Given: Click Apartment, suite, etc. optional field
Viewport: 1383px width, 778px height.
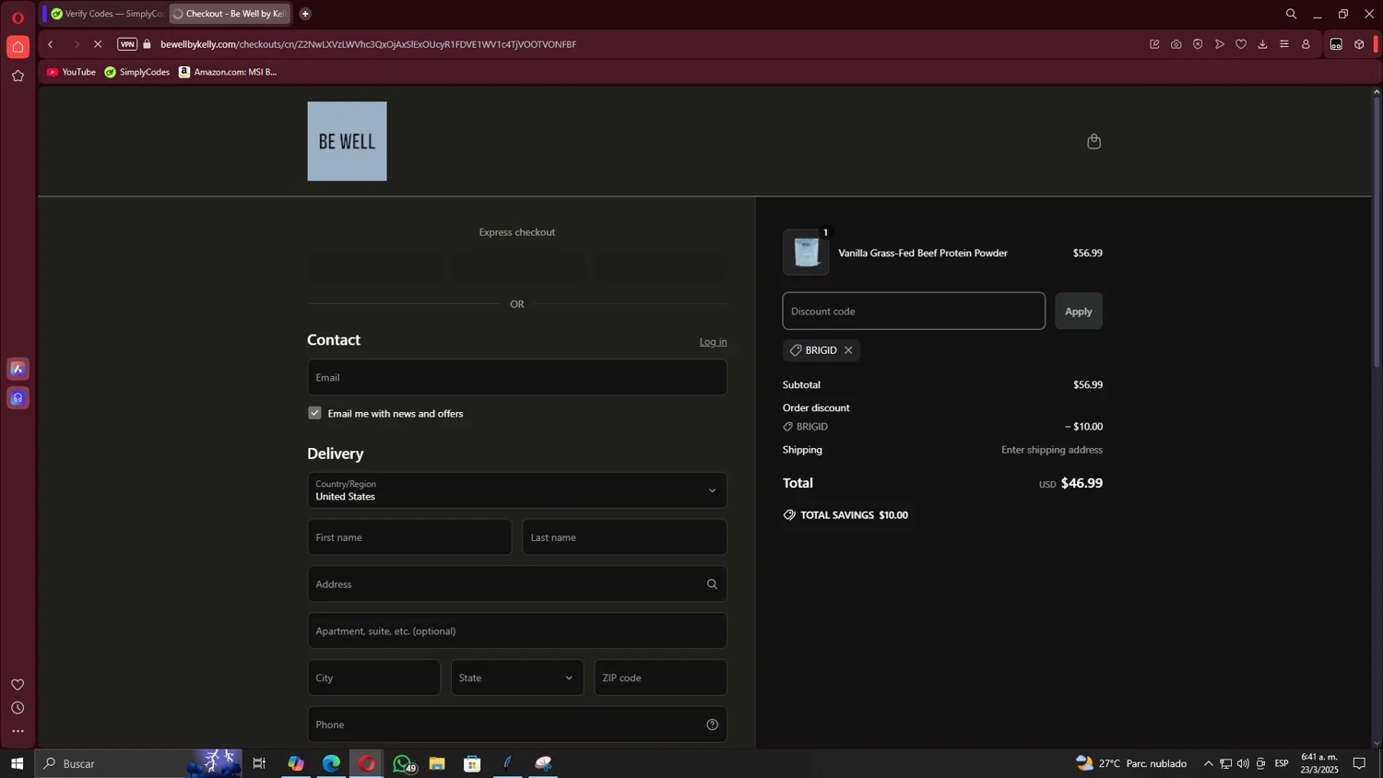Looking at the screenshot, I should click(517, 631).
